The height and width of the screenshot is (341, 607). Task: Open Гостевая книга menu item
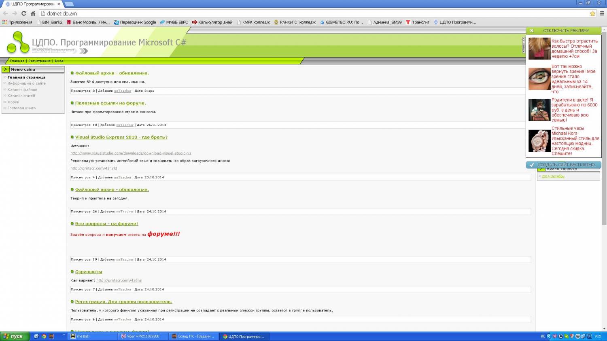[21, 108]
